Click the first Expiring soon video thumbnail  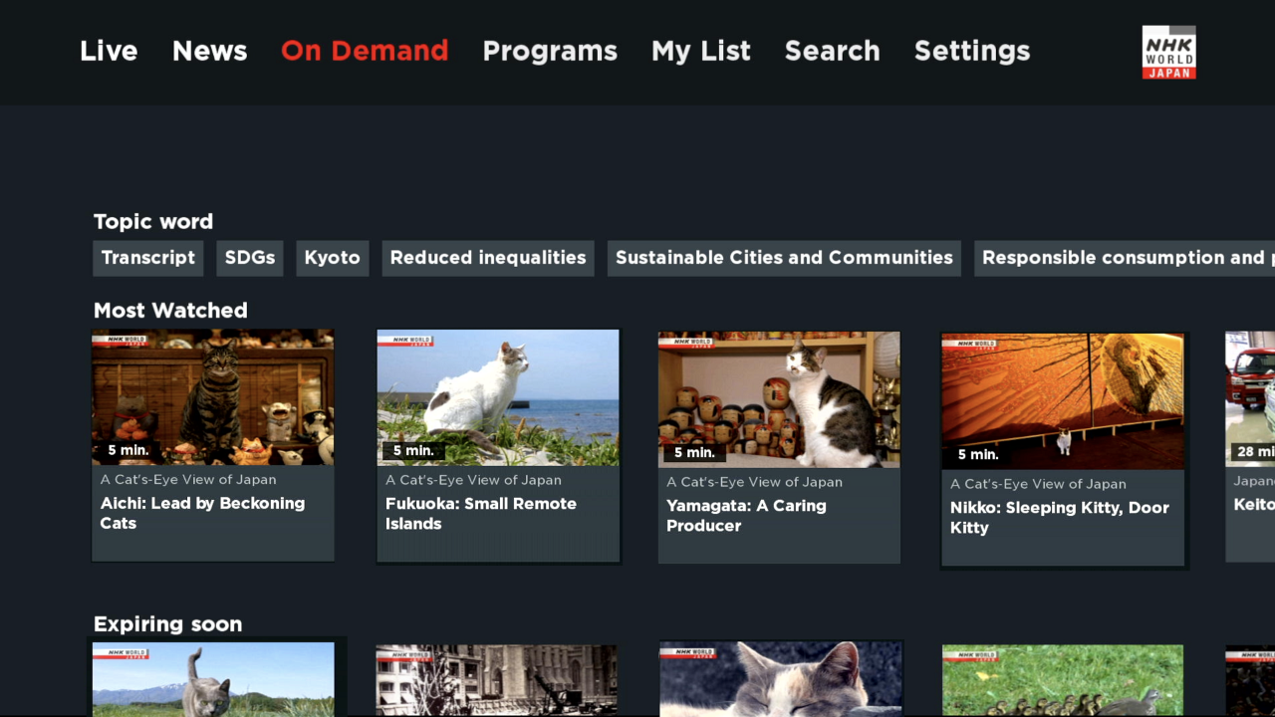coord(213,680)
